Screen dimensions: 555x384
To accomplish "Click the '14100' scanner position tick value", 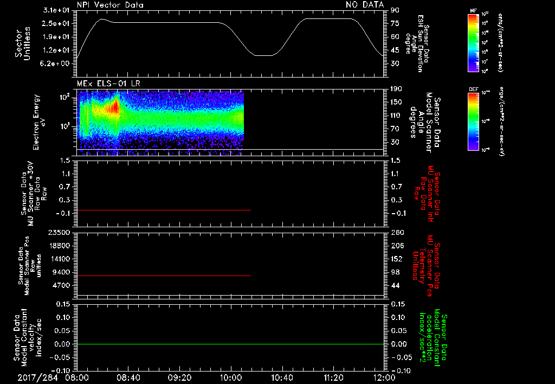I will 59,259.
